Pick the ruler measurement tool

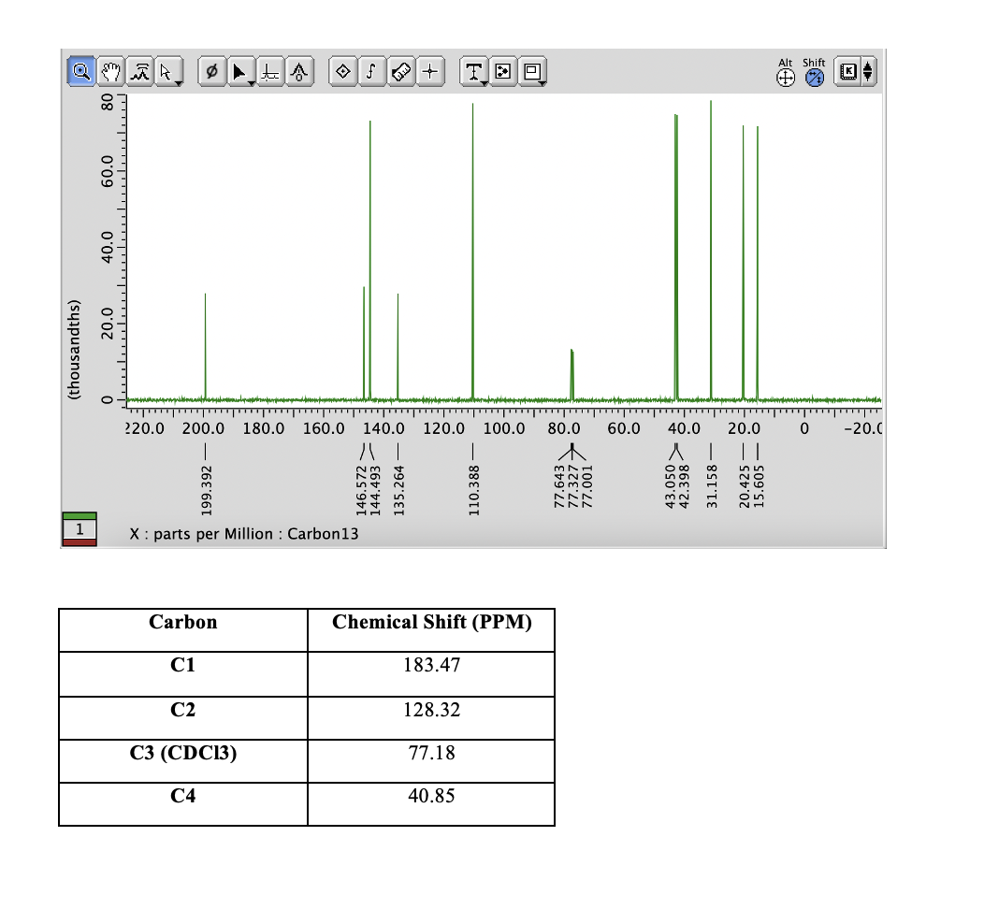[x=401, y=71]
